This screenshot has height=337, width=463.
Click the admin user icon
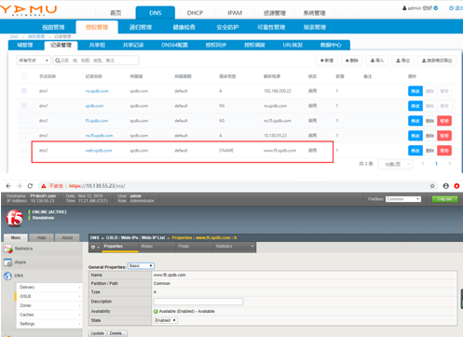(404, 8)
